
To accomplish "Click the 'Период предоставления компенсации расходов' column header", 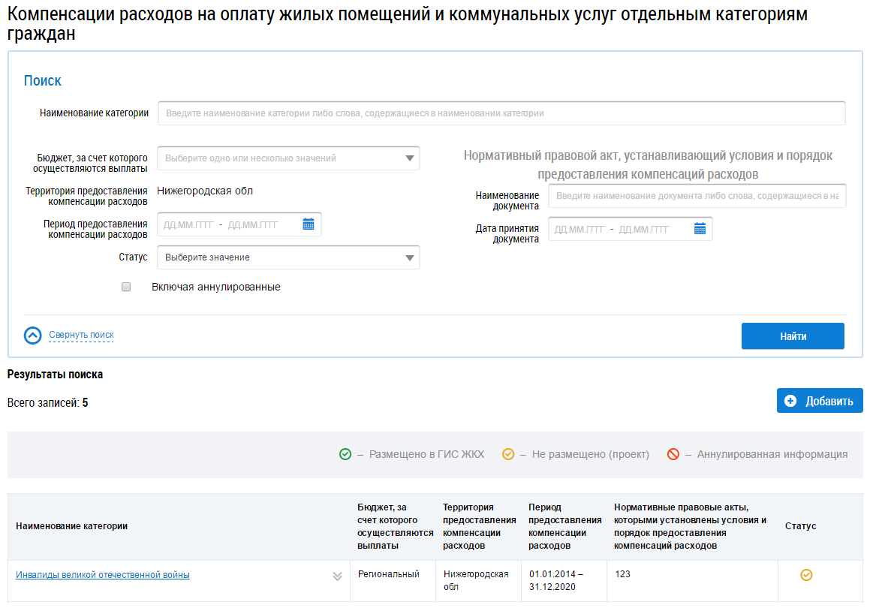I will click(564, 526).
